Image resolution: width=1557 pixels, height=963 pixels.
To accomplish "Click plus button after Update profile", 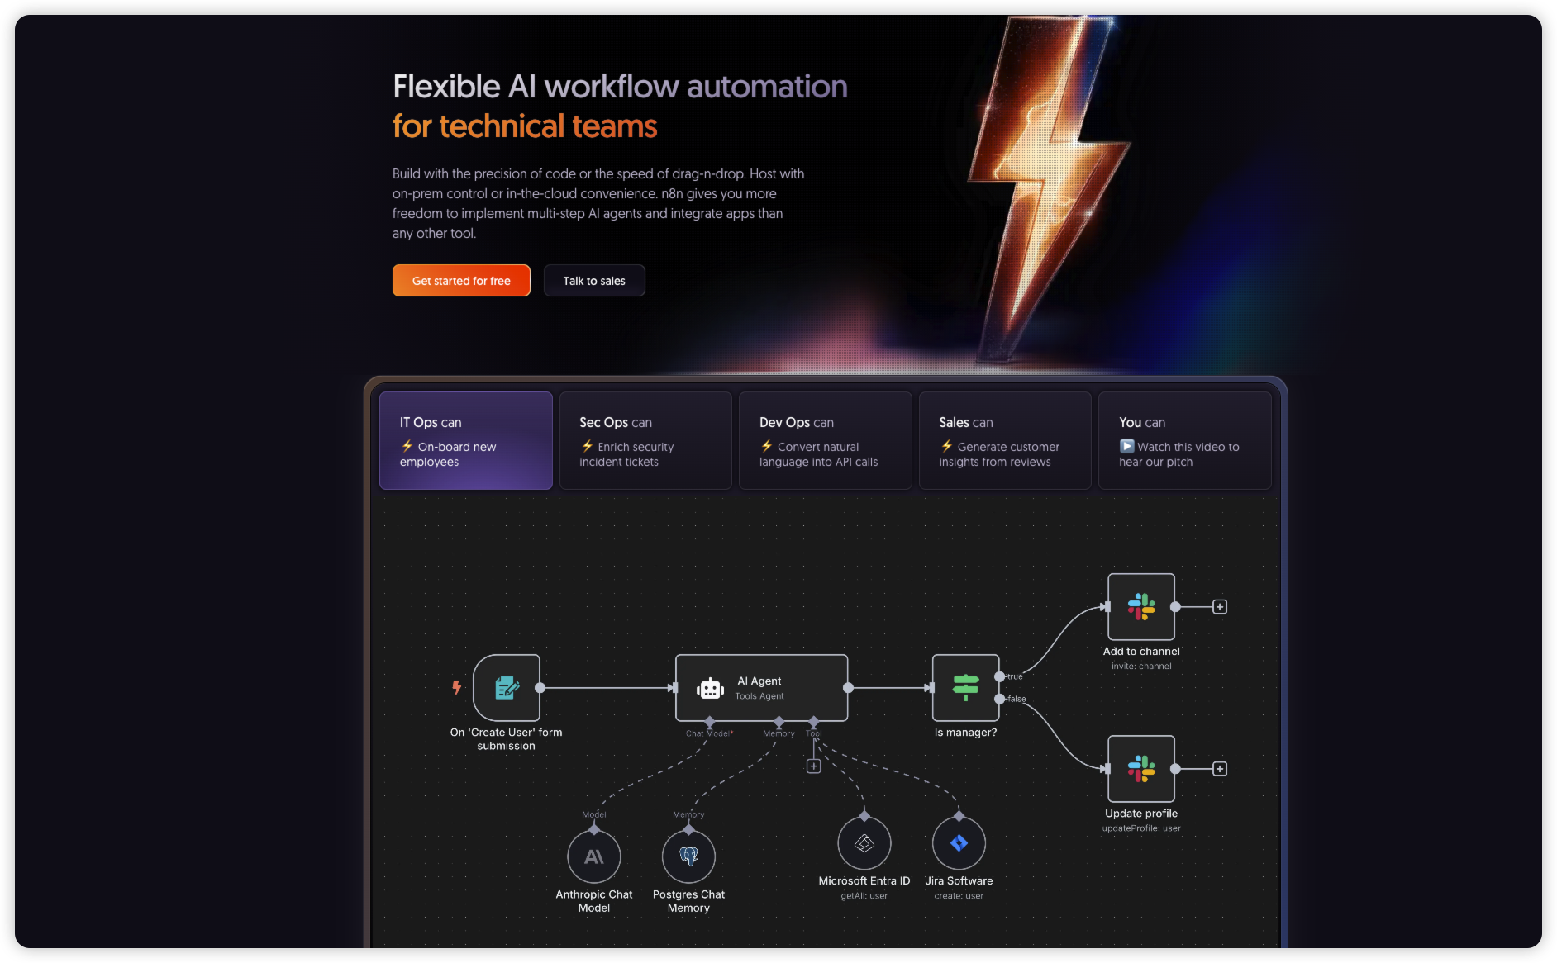I will [1220, 769].
